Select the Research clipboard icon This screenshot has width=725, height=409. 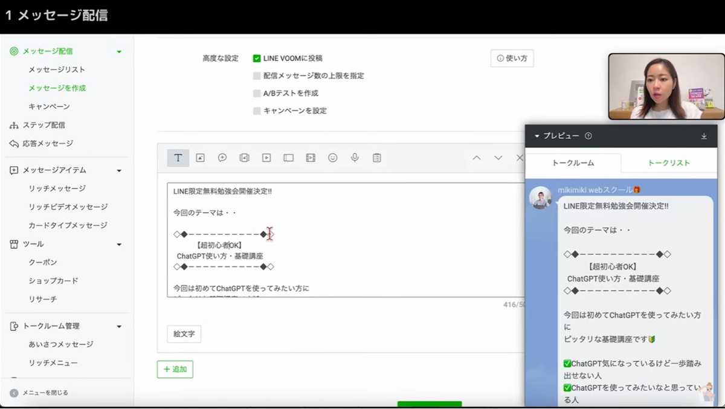[x=377, y=158]
